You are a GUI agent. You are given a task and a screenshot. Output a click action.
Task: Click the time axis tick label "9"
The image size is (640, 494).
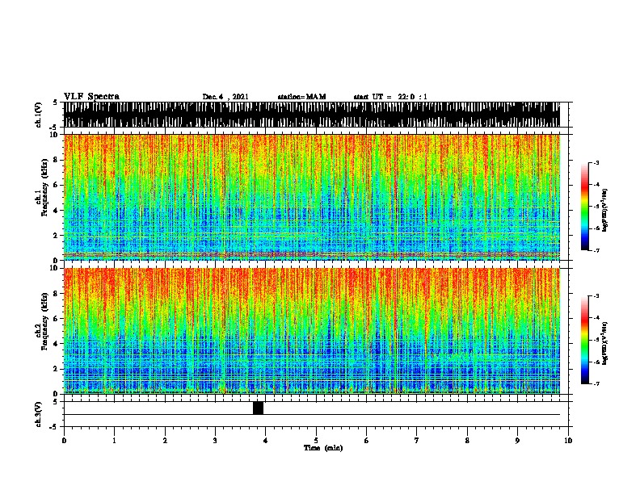(x=517, y=440)
